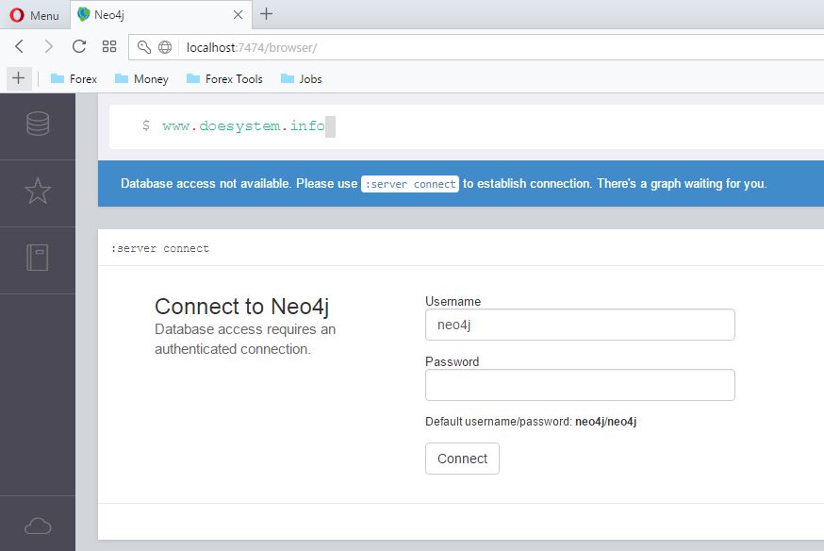This screenshot has width=824, height=551.
Task: Open the documentation book sidebar panel
Action: (38, 258)
